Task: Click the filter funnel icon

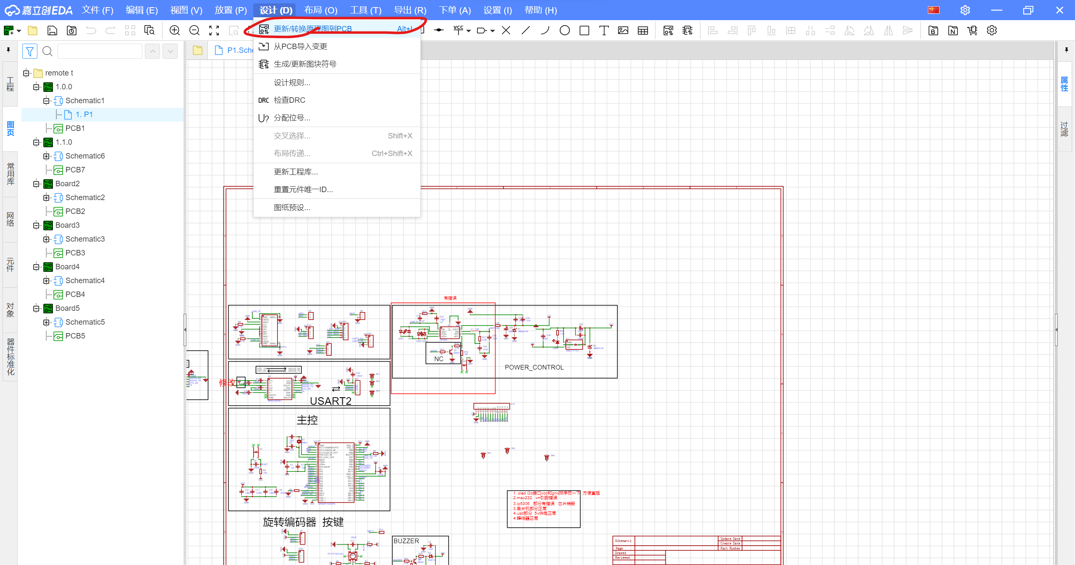Action: pyautogui.click(x=30, y=51)
